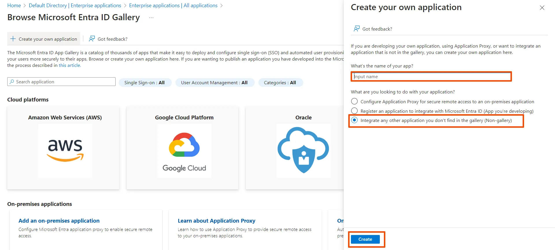Click the feedback person icon in the right panel
Screen dimensions: 555x250
pyautogui.click(x=357, y=29)
